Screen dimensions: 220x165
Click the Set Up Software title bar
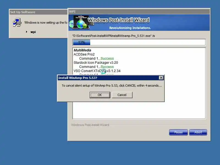(38, 12)
